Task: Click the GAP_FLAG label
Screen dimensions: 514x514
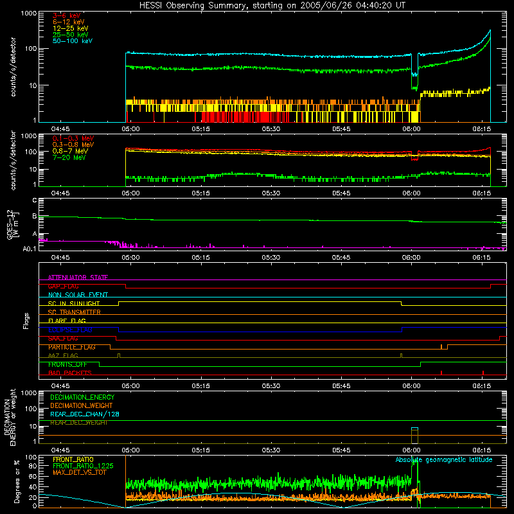Action: [63, 286]
